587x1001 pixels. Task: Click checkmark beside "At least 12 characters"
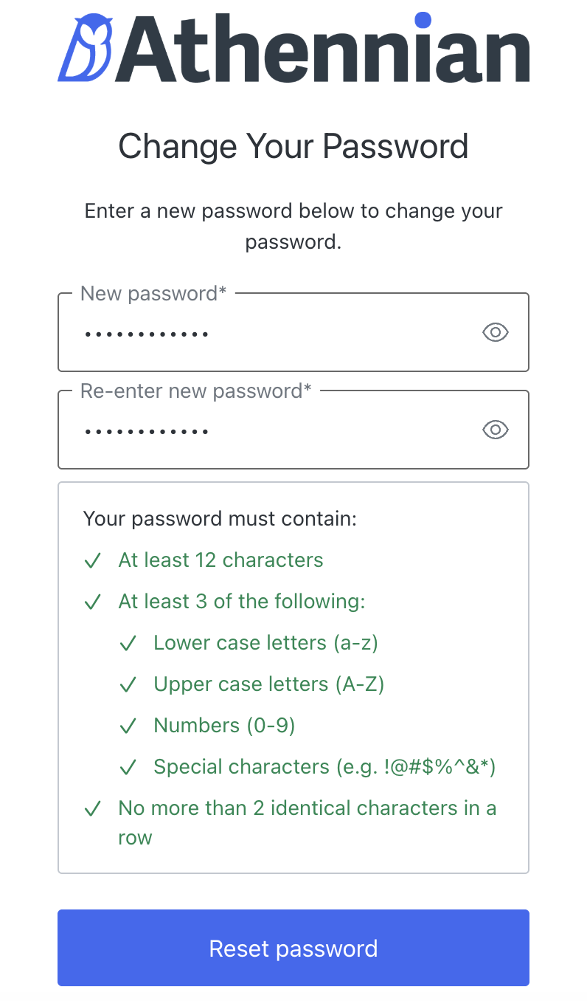pos(93,561)
